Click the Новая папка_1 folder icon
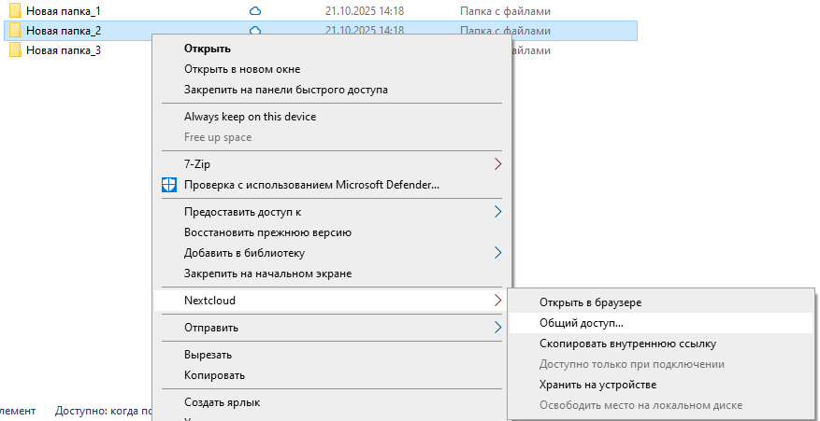This screenshot has height=421, width=820. [x=16, y=11]
